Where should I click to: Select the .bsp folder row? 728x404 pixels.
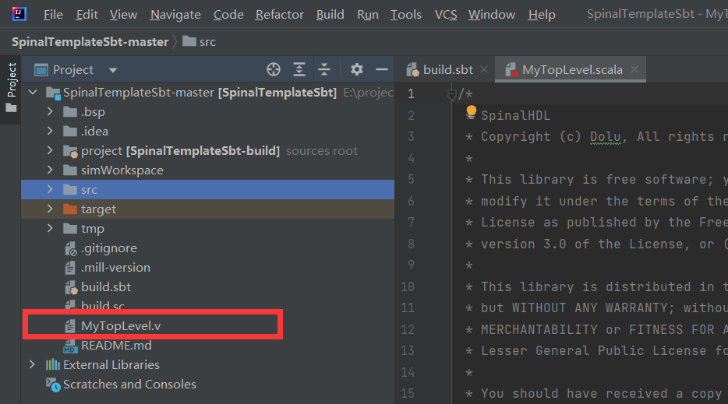(207, 112)
